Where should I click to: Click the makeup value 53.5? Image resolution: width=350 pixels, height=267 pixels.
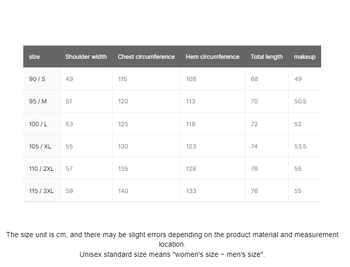(300, 146)
